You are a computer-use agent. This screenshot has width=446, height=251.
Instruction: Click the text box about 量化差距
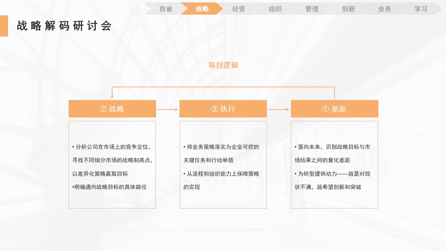(x=334, y=165)
